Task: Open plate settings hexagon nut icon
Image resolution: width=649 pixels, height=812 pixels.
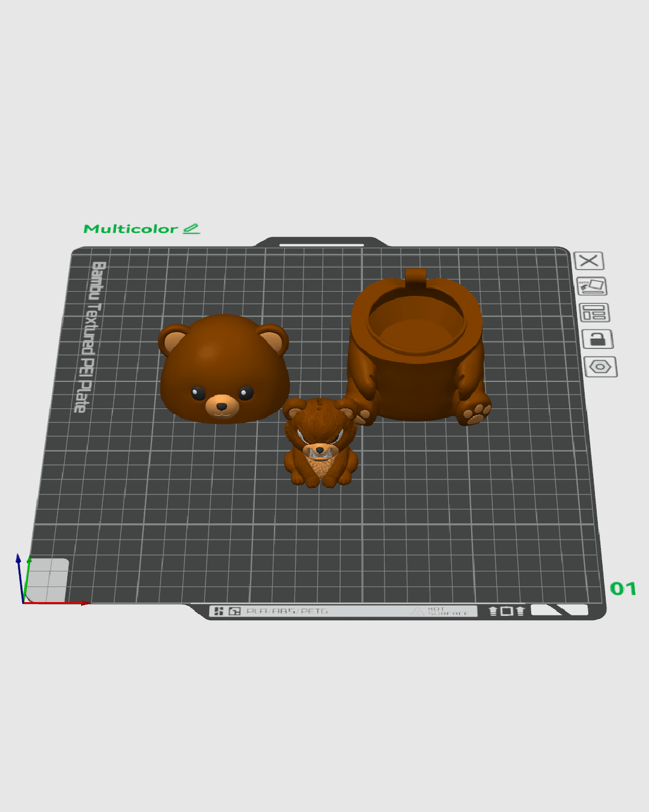Action: (x=601, y=367)
